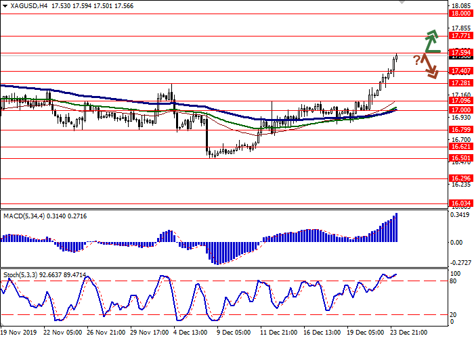Select the 16.501 price level label
The width and height of the screenshot is (474, 338).
pos(460,158)
